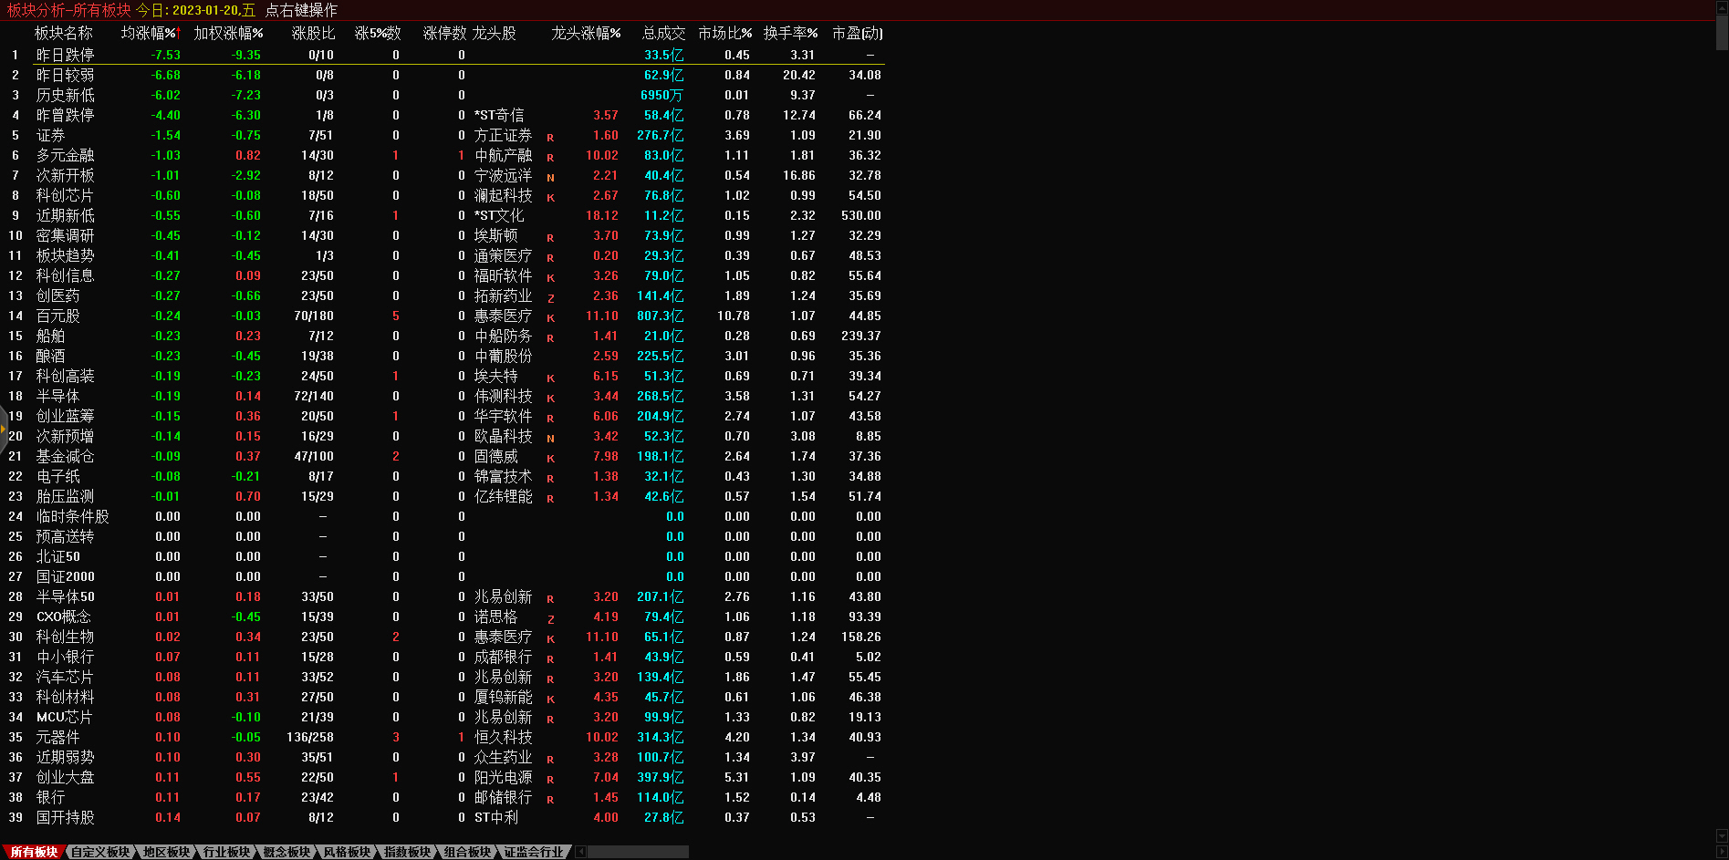Sort by 总成交 column header

[663, 33]
